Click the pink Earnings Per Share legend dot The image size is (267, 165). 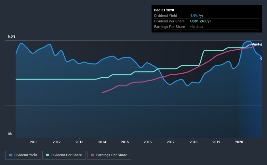92,155
